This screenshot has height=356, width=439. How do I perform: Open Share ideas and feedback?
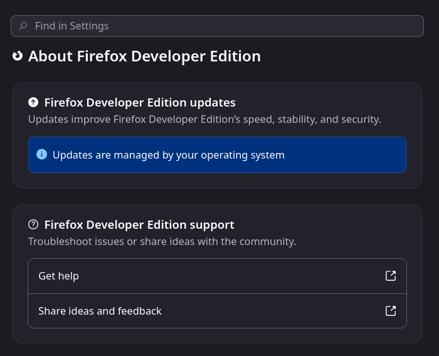217,311
